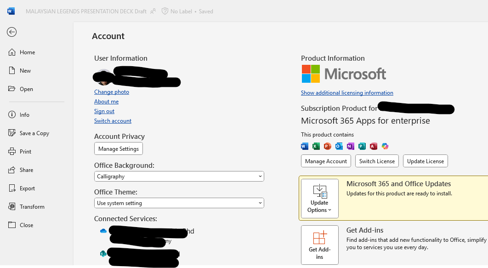Click the Manage Settings button
Screen dimensions: 488x268
coord(118,148)
